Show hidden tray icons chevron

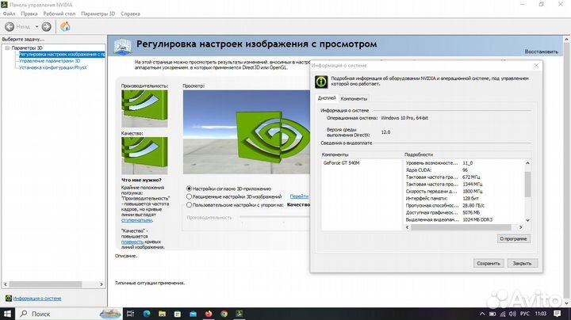point(482,314)
